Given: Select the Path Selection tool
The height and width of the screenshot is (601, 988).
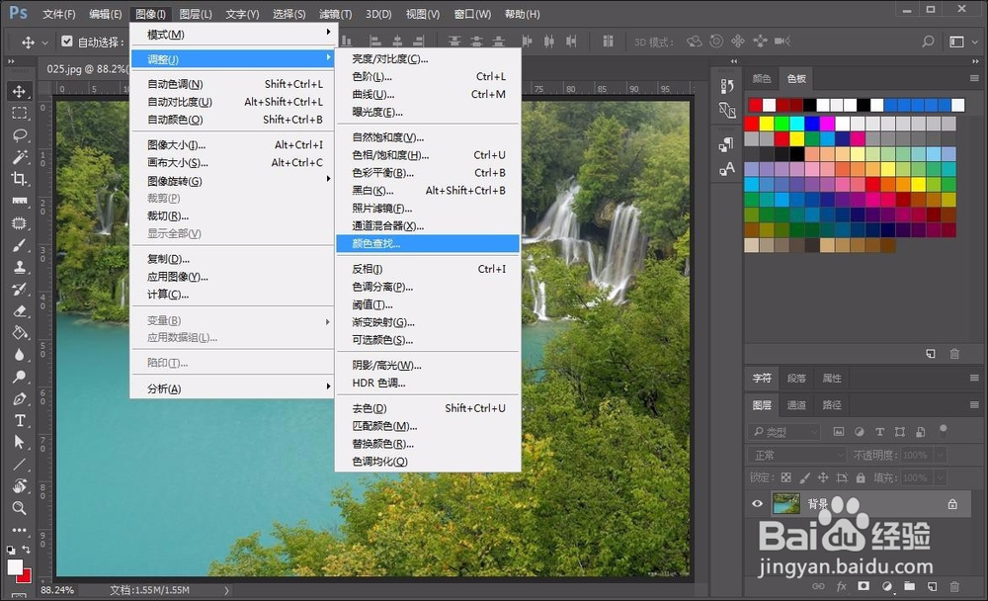Looking at the screenshot, I should coord(20,442).
